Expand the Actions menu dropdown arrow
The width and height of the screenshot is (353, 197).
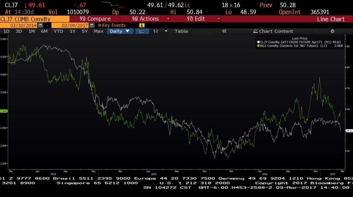[x=168, y=19]
